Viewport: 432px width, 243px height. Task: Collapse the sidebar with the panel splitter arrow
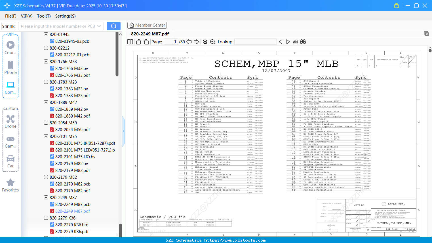point(123,131)
